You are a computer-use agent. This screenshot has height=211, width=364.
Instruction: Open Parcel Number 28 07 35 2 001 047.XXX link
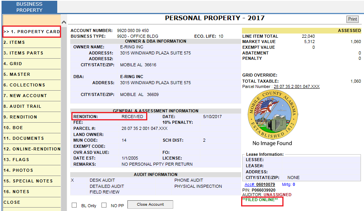pyautogui.click(x=296, y=86)
